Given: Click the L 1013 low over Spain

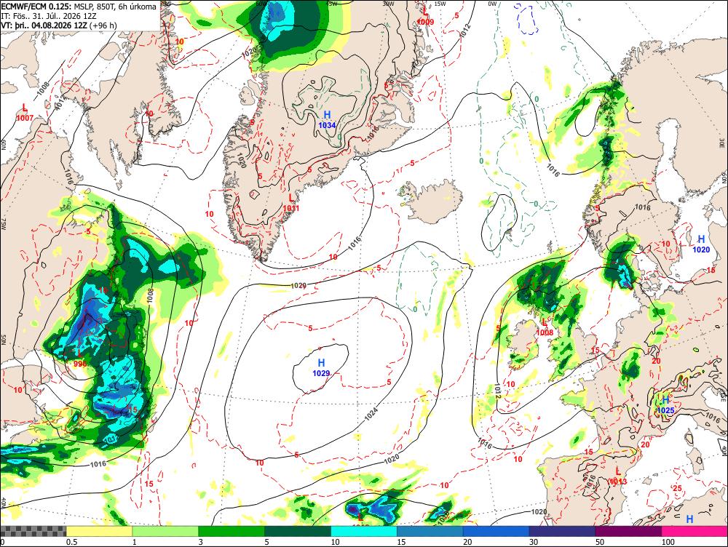Looking at the screenshot, I should (618, 476).
